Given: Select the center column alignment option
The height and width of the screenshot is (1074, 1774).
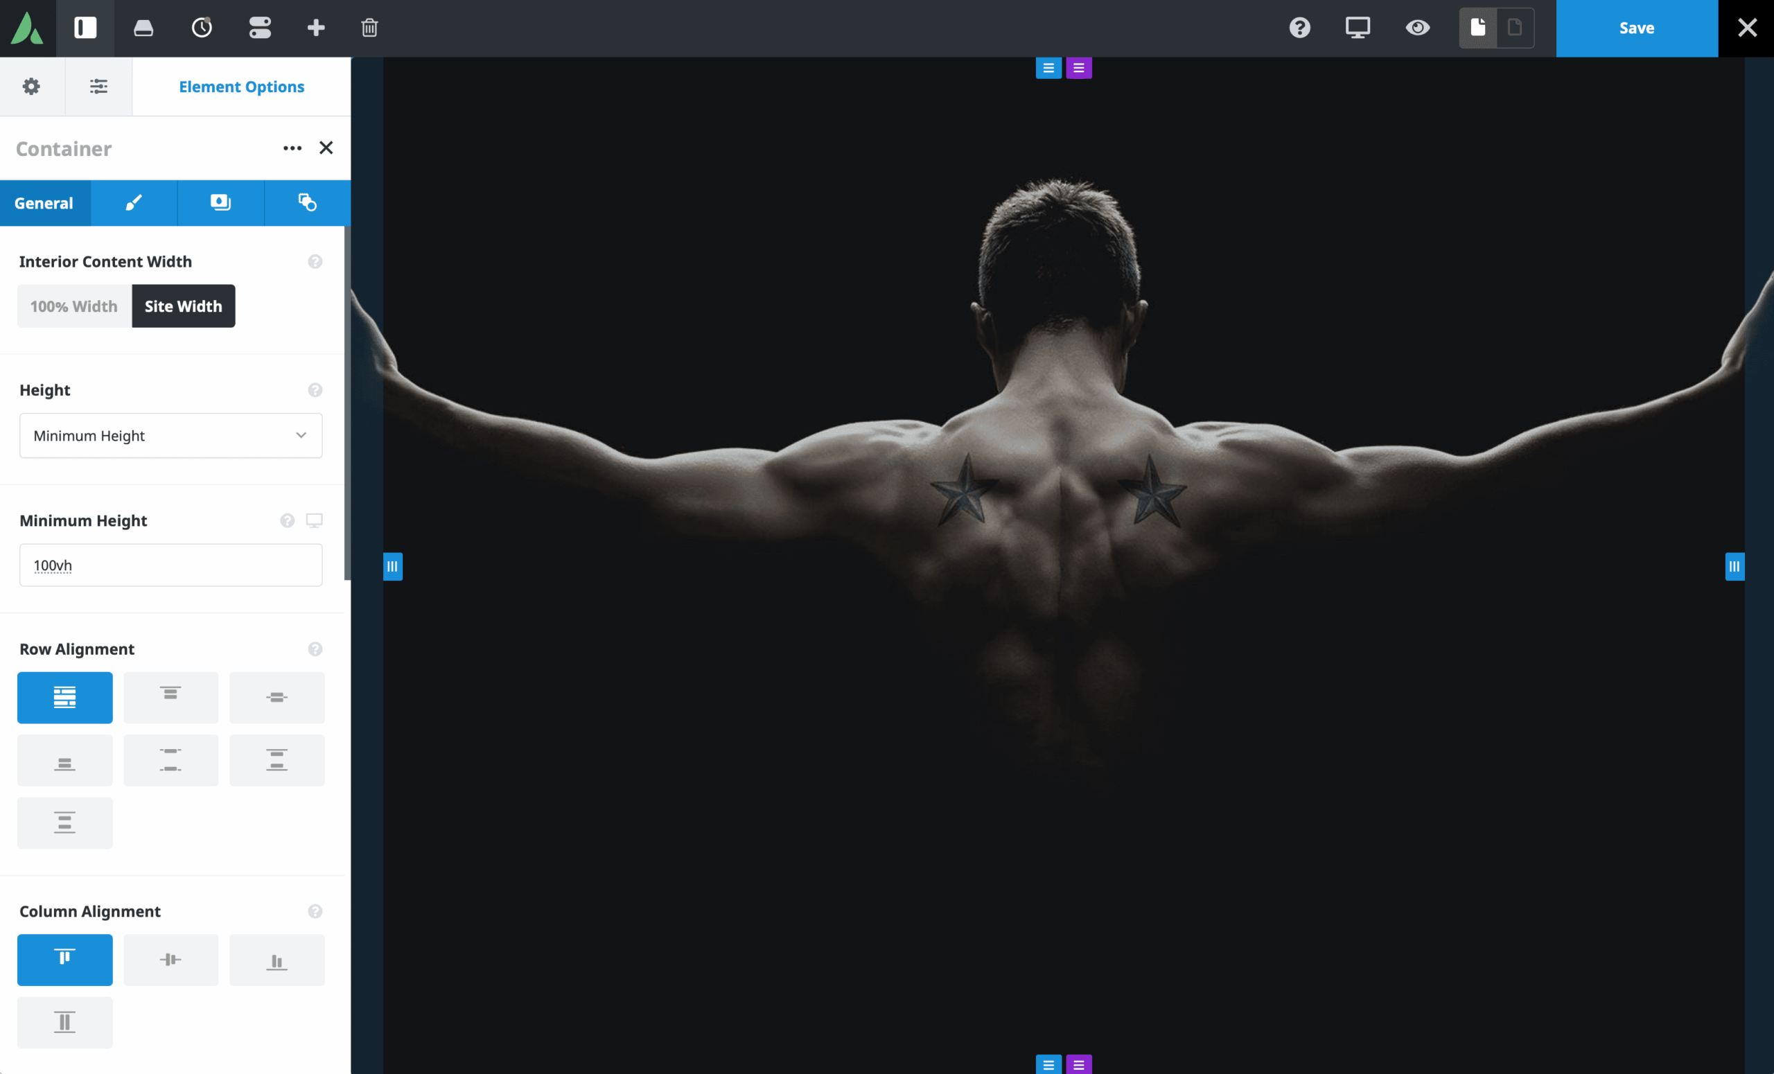Looking at the screenshot, I should pos(170,960).
